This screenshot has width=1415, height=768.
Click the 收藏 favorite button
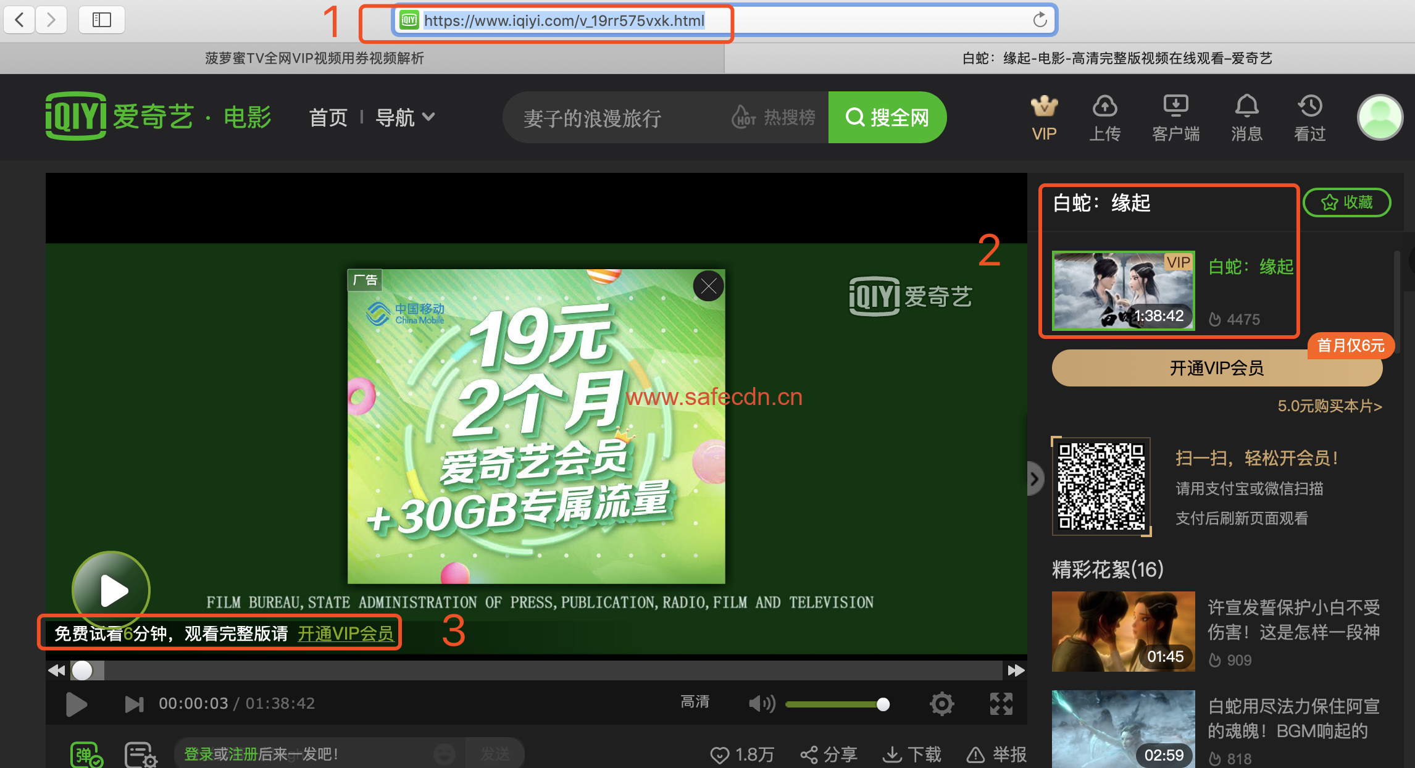(1346, 202)
